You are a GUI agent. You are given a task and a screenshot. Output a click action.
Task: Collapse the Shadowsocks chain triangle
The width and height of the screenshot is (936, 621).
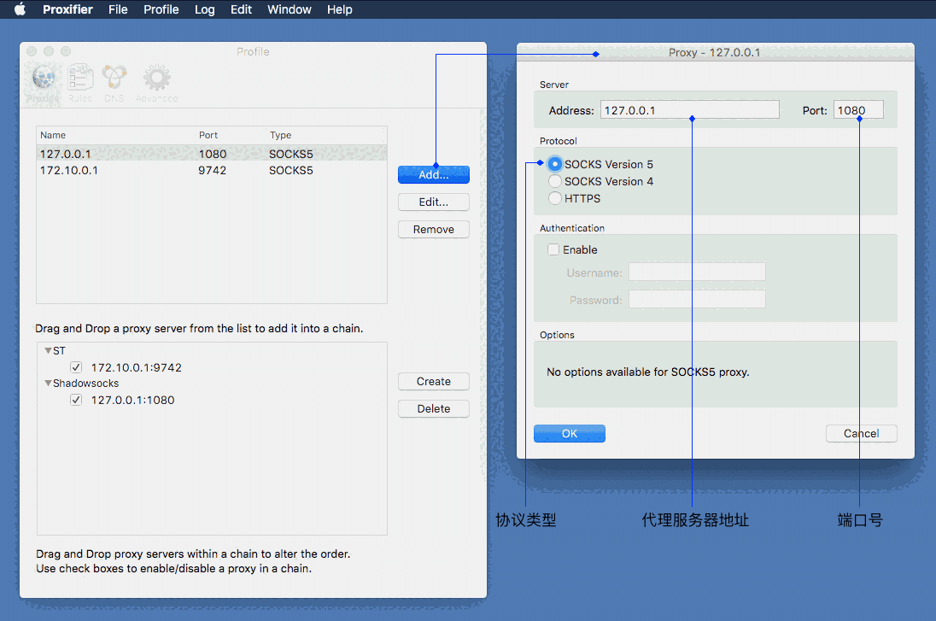48,384
